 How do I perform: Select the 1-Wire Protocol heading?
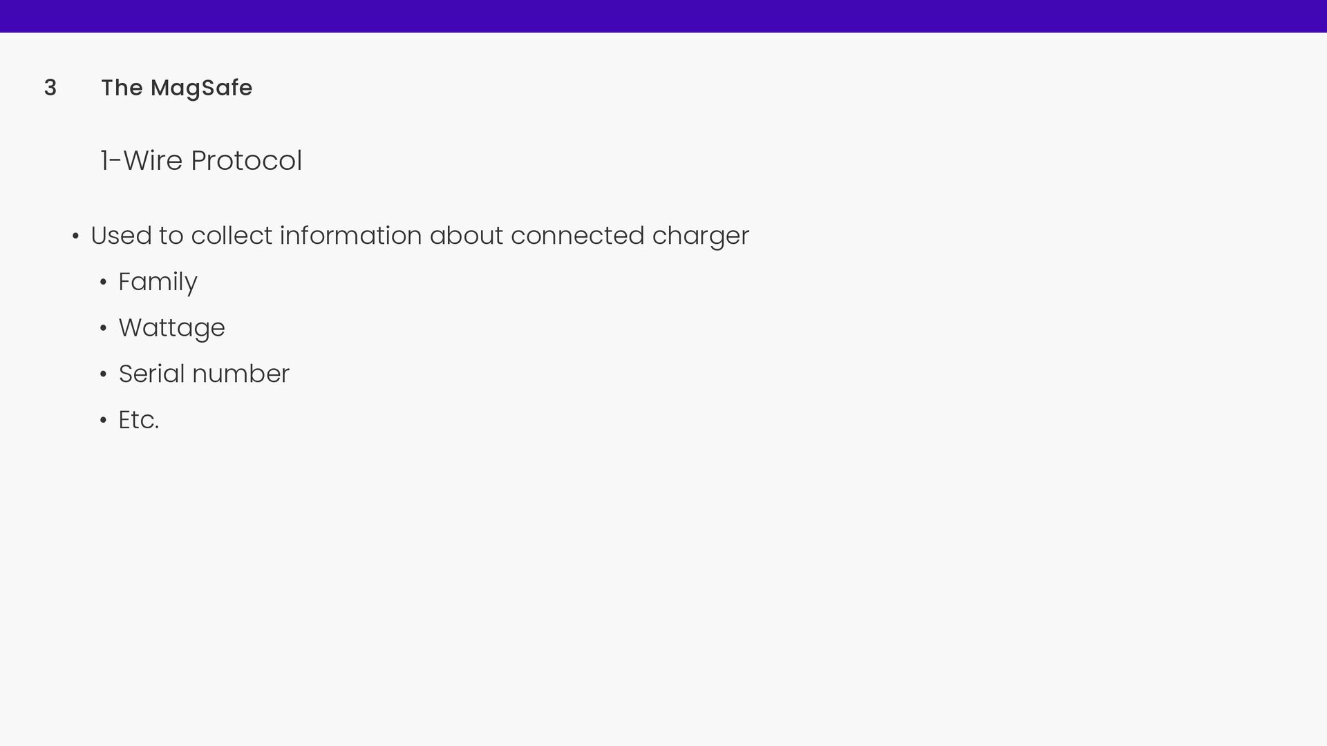[x=201, y=160]
